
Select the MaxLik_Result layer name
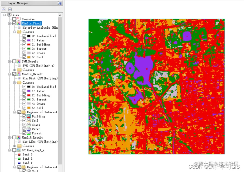point(32,137)
